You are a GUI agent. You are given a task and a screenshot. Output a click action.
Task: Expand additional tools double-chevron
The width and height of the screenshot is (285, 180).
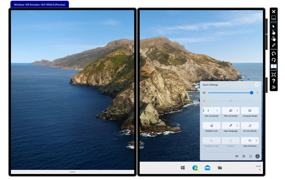coord(273,87)
